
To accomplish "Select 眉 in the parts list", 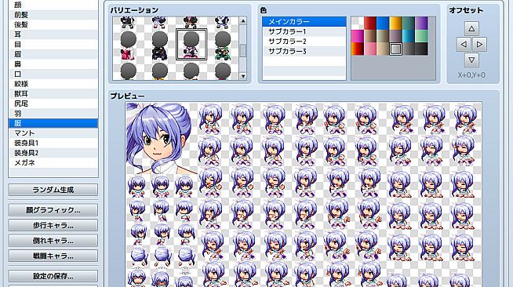I will 53,54.
